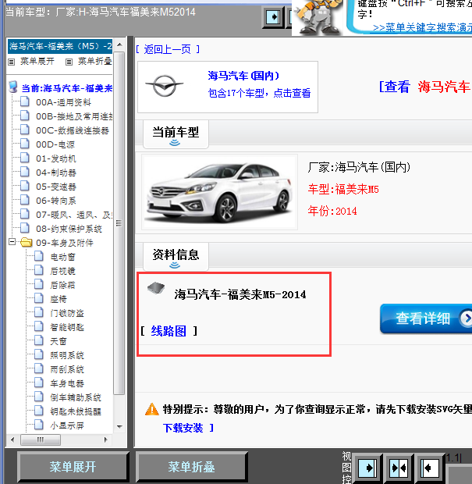Viewport: 472px width, 484px height.
Task: Click 包含17个车型，点击查看 link
Action: point(259,93)
